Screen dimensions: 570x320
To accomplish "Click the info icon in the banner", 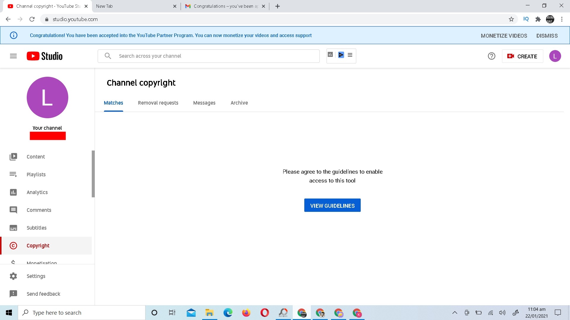I will point(14,35).
